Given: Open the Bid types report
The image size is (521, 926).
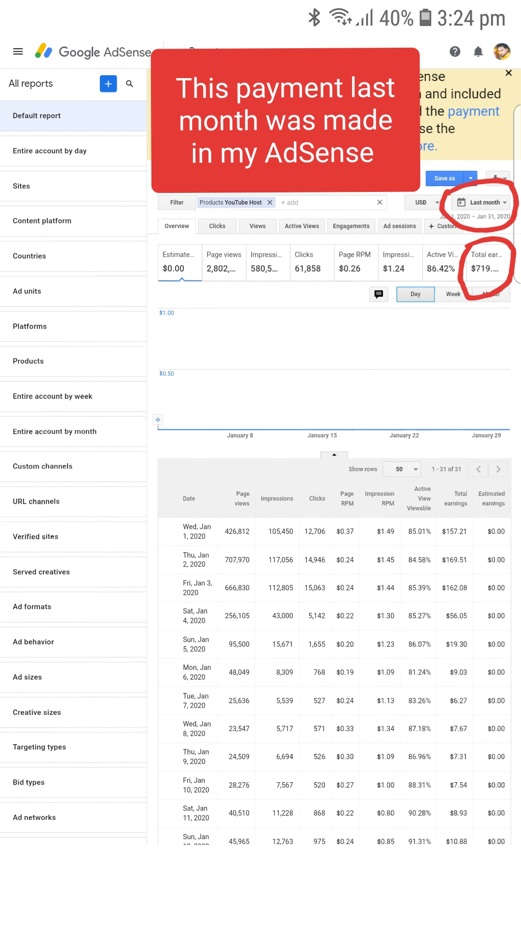Looking at the screenshot, I should (x=73, y=782).
